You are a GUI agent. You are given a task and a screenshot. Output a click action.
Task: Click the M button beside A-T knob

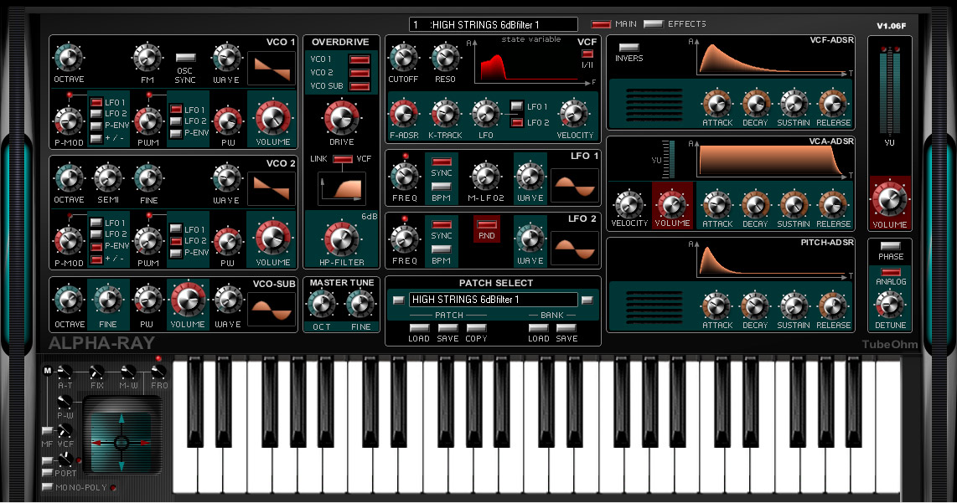[x=48, y=370]
